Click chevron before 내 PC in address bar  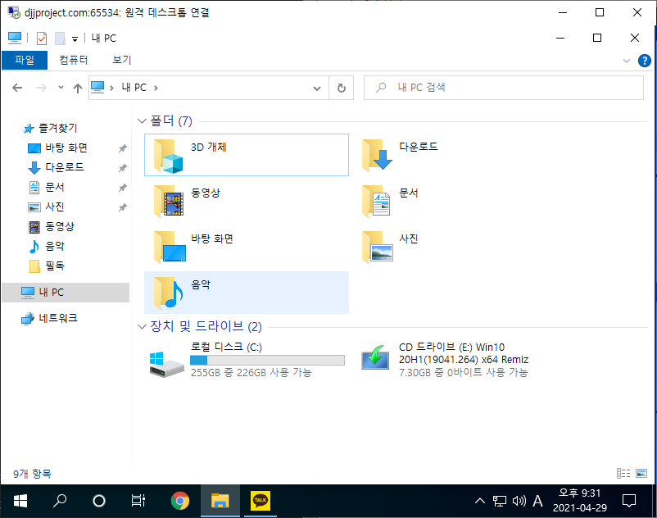(x=111, y=88)
